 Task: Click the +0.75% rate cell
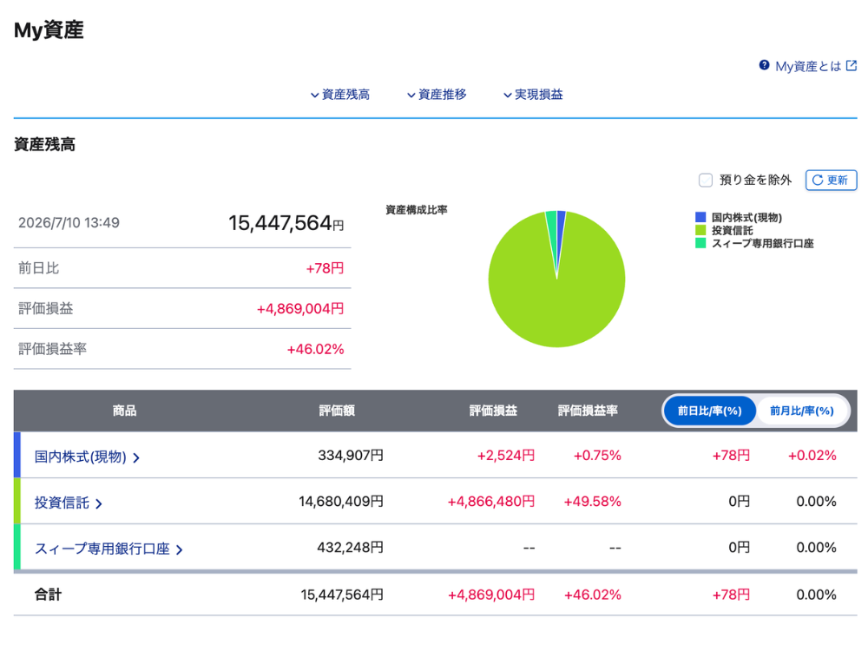coord(597,456)
